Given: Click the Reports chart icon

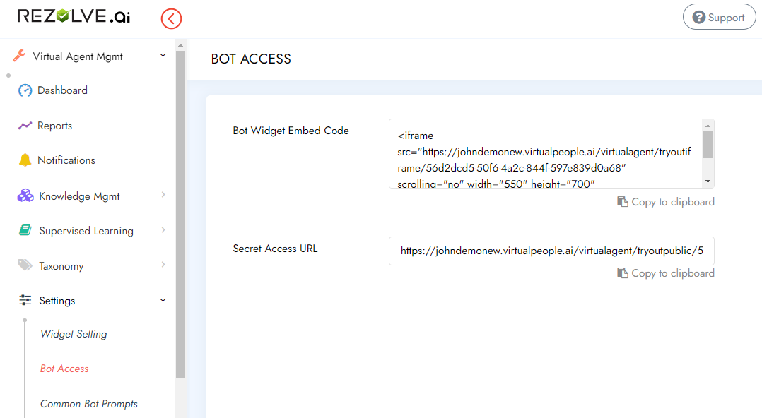Looking at the screenshot, I should [x=25, y=126].
